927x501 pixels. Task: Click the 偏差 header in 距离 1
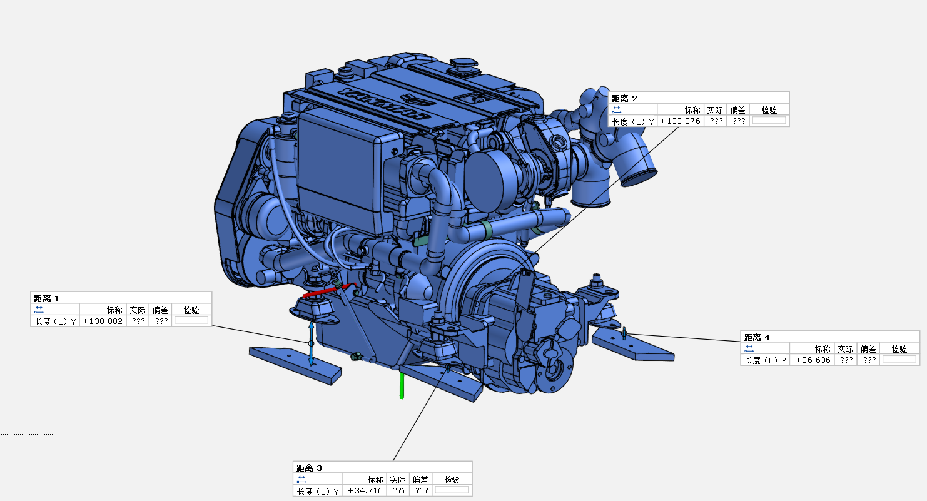coord(161,310)
